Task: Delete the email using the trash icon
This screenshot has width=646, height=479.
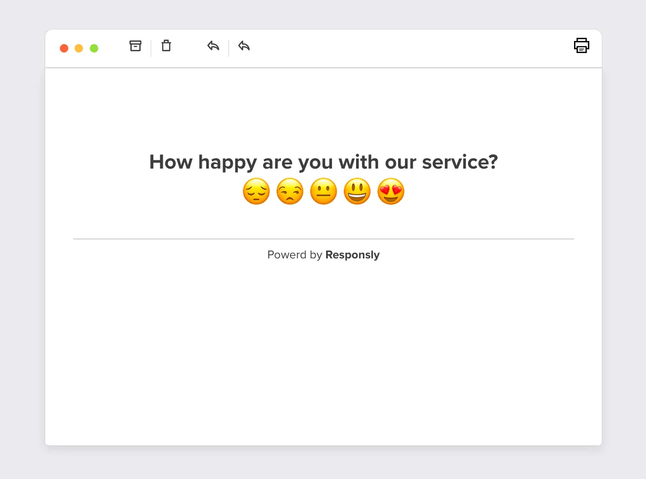Action: click(166, 46)
